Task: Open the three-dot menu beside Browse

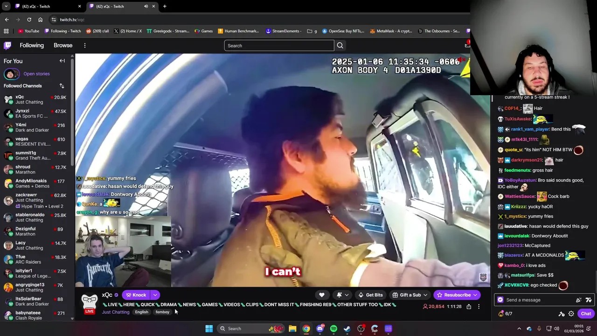Action: coord(84,45)
